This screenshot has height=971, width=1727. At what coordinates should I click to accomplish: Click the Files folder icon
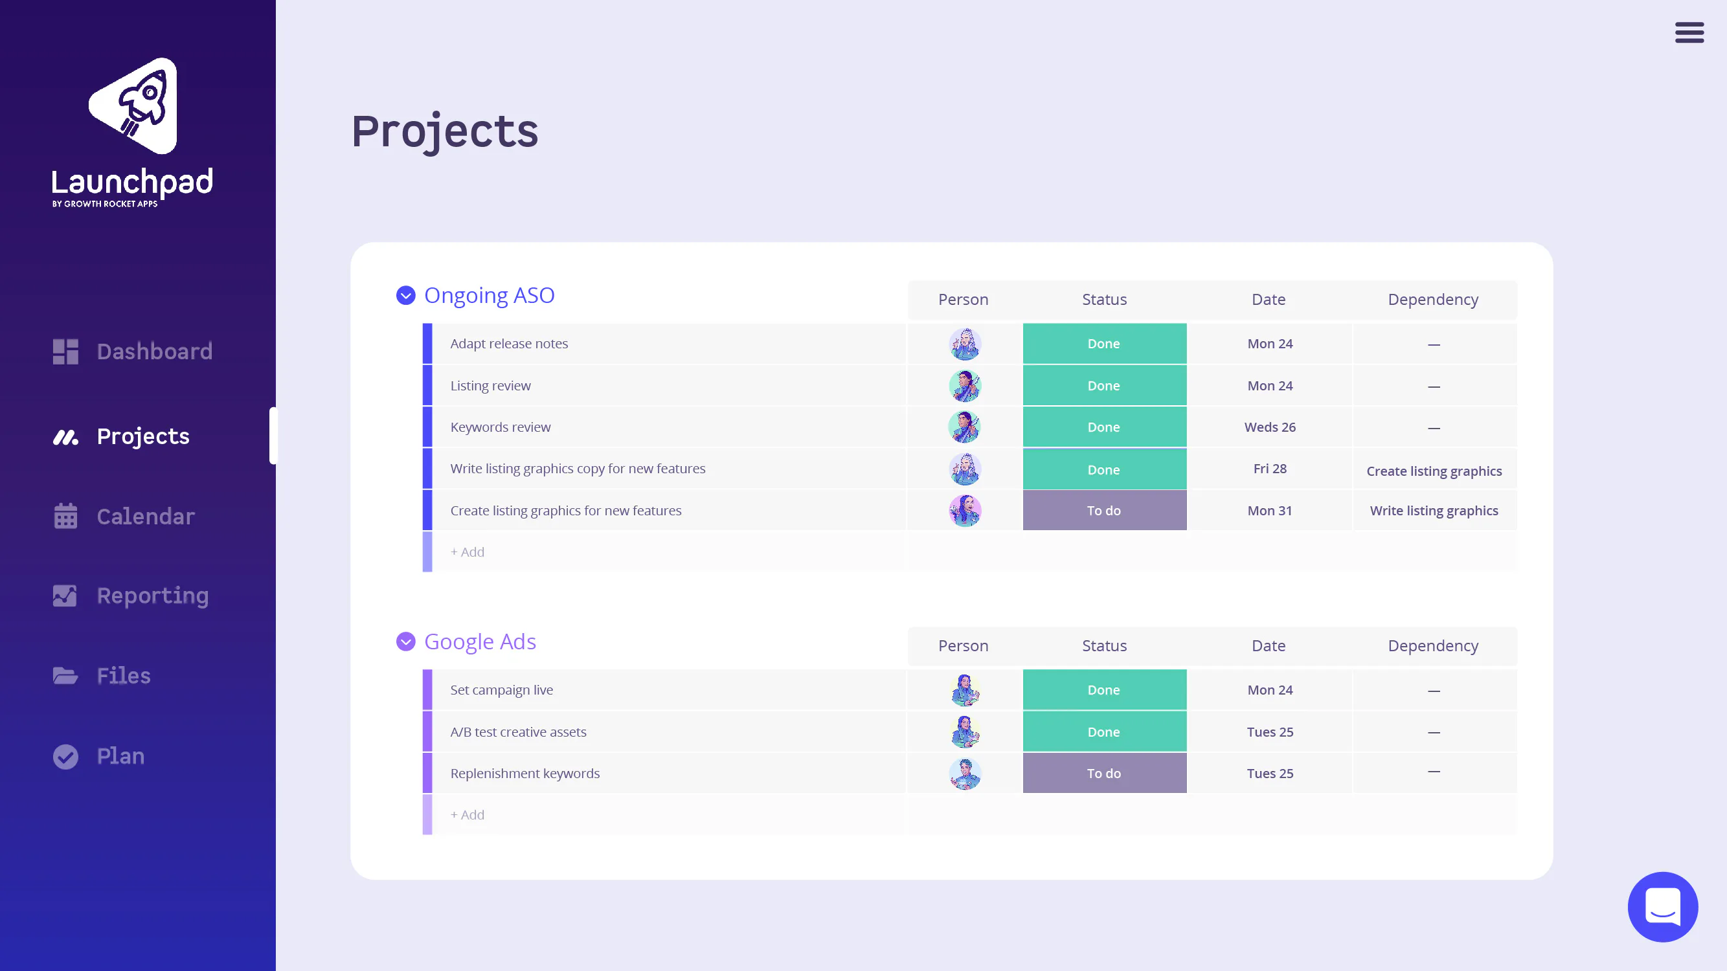point(65,675)
